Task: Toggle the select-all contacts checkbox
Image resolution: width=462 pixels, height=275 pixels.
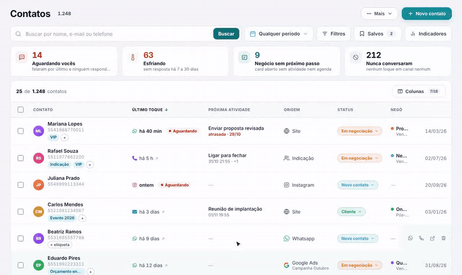Action: [20, 110]
